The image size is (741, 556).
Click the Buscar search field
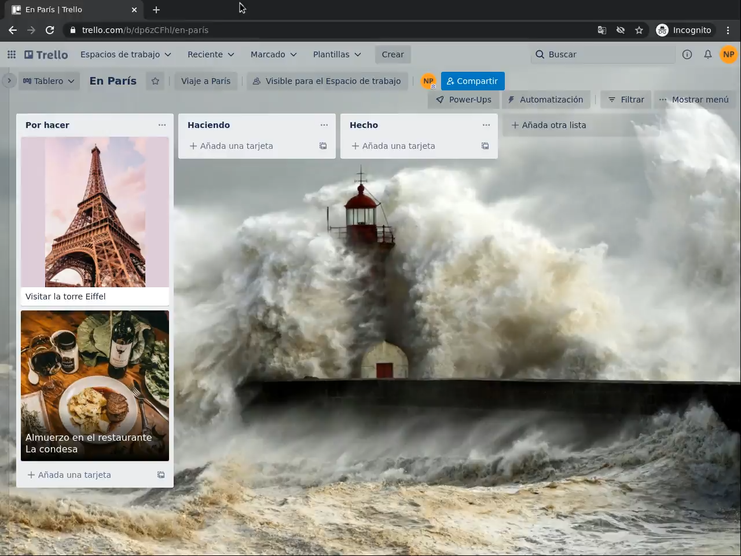tap(602, 54)
